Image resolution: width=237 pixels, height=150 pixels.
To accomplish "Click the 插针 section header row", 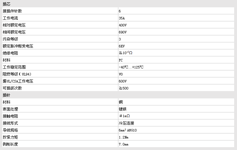I will point(6,95).
